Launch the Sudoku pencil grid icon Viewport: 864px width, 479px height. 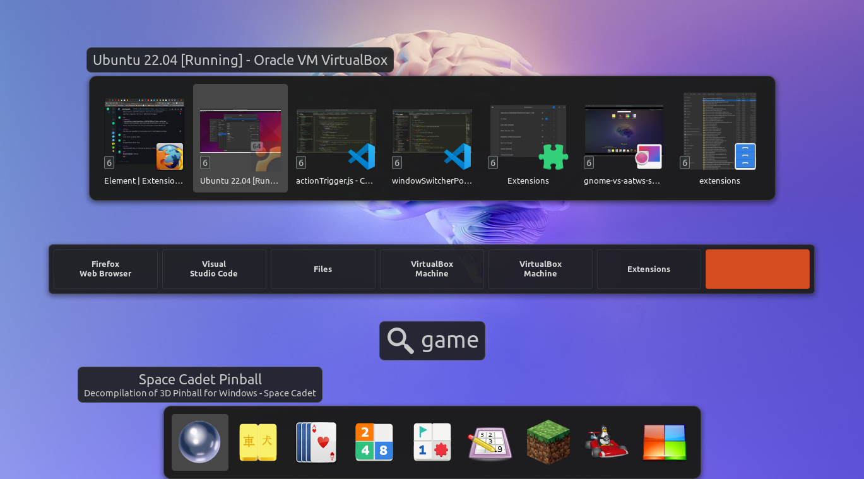(x=490, y=444)
